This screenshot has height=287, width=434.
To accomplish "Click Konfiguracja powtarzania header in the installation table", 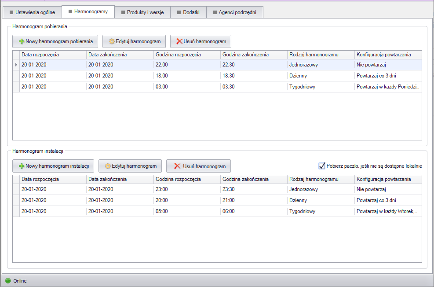I will [x=388, y=179].
